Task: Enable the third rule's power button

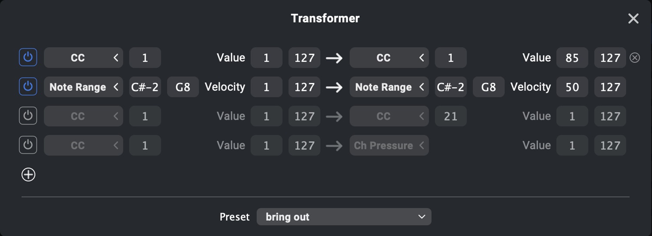Action: (x=28, y=116)
